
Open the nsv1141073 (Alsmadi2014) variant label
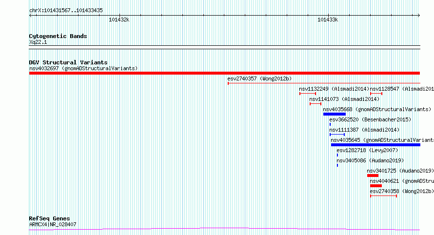pyautogui.click(x=344, y=99)
